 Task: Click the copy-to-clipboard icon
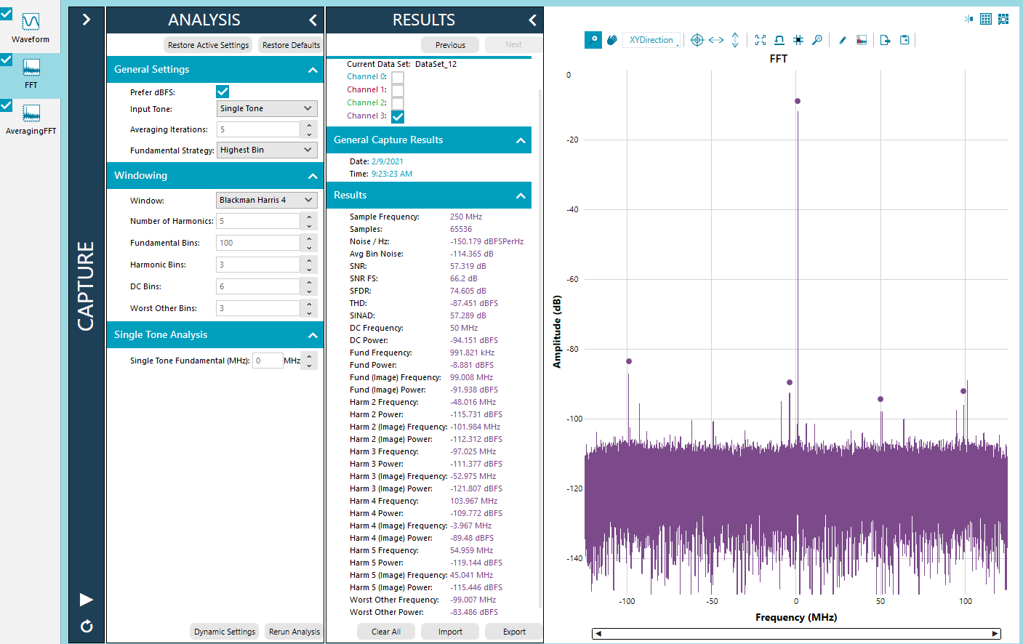click(904, 40)
